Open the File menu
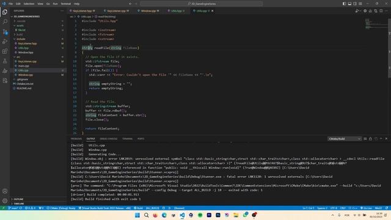391x220 pixels. tap(10, 4)
